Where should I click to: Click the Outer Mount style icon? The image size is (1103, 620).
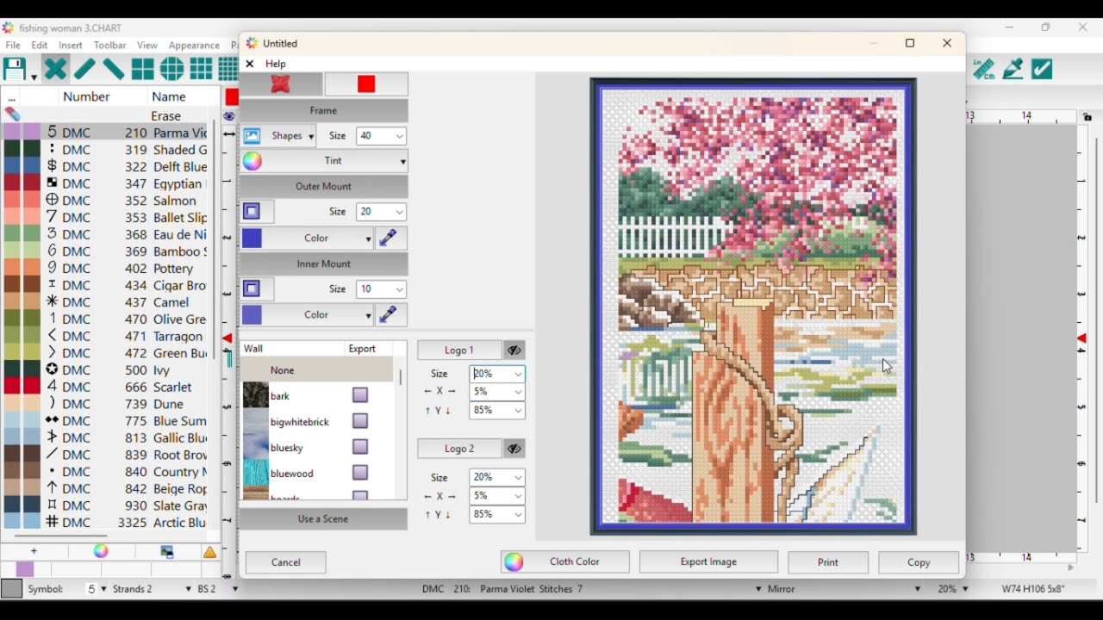[257, 212]
